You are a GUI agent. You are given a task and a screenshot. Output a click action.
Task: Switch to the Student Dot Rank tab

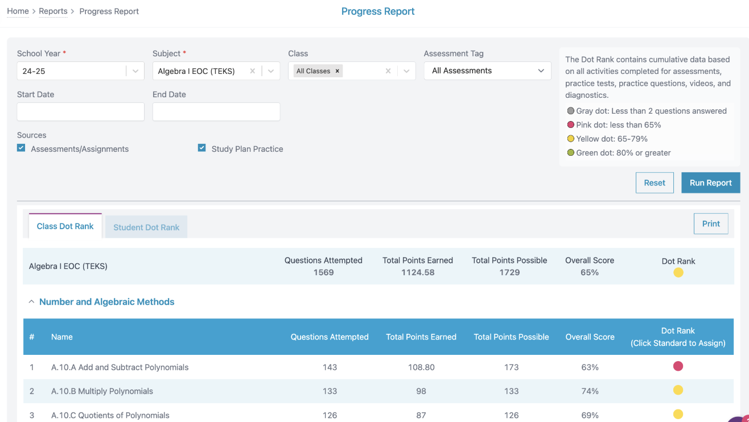point(146,227)
